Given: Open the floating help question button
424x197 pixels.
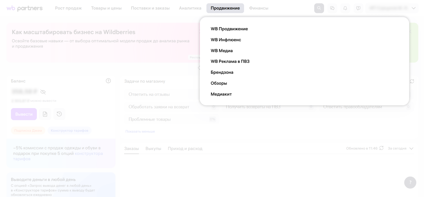Looking at the screenshot, I should point(410,182).
